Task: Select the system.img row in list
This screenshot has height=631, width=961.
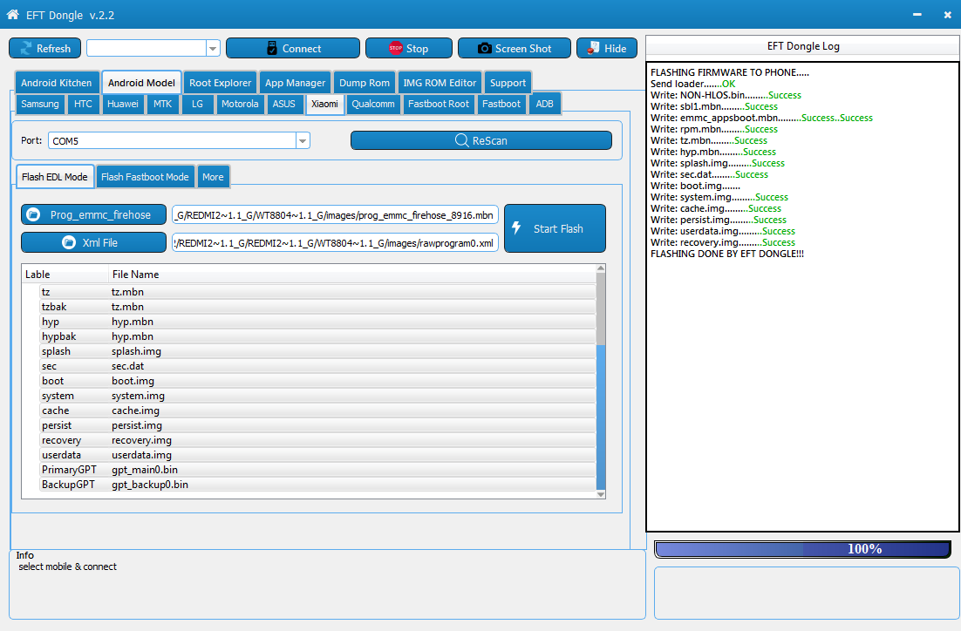Action: [138, 396]
